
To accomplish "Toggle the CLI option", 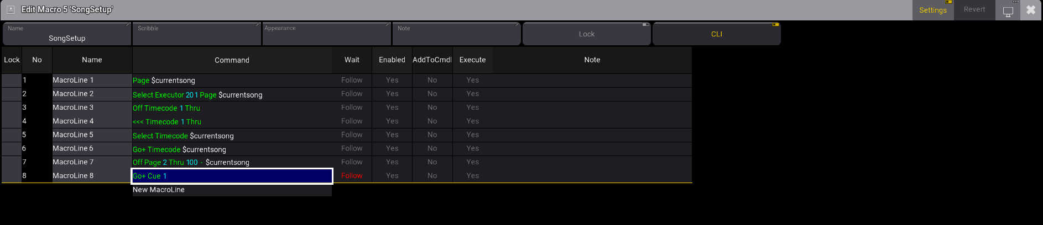I will [716, 34].
